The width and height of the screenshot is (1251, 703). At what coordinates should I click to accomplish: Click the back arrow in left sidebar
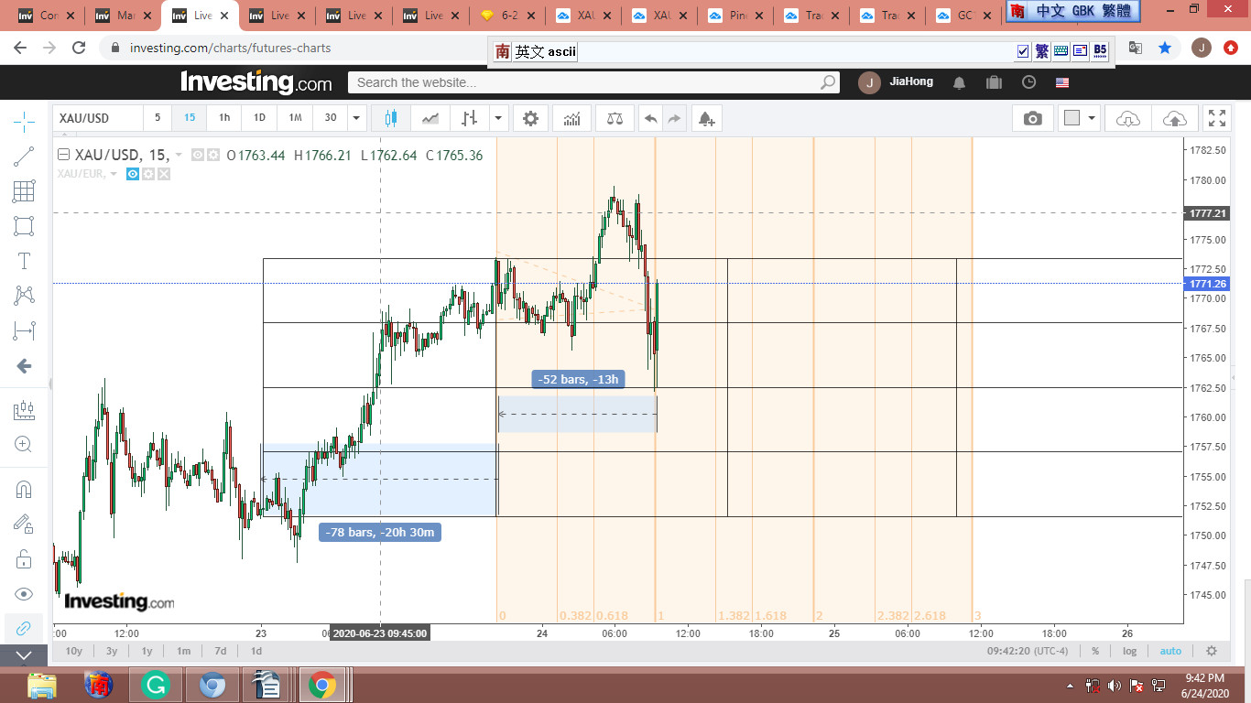[x=24, y=366]
